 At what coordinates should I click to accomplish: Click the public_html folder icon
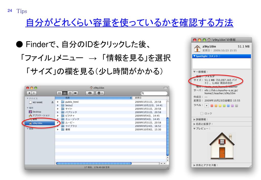pos(63,102)
